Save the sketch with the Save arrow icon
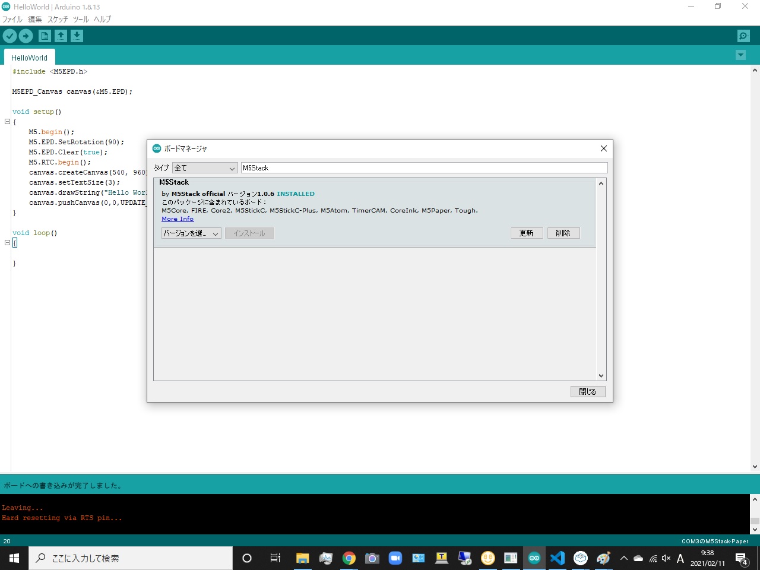 (77, 36)
